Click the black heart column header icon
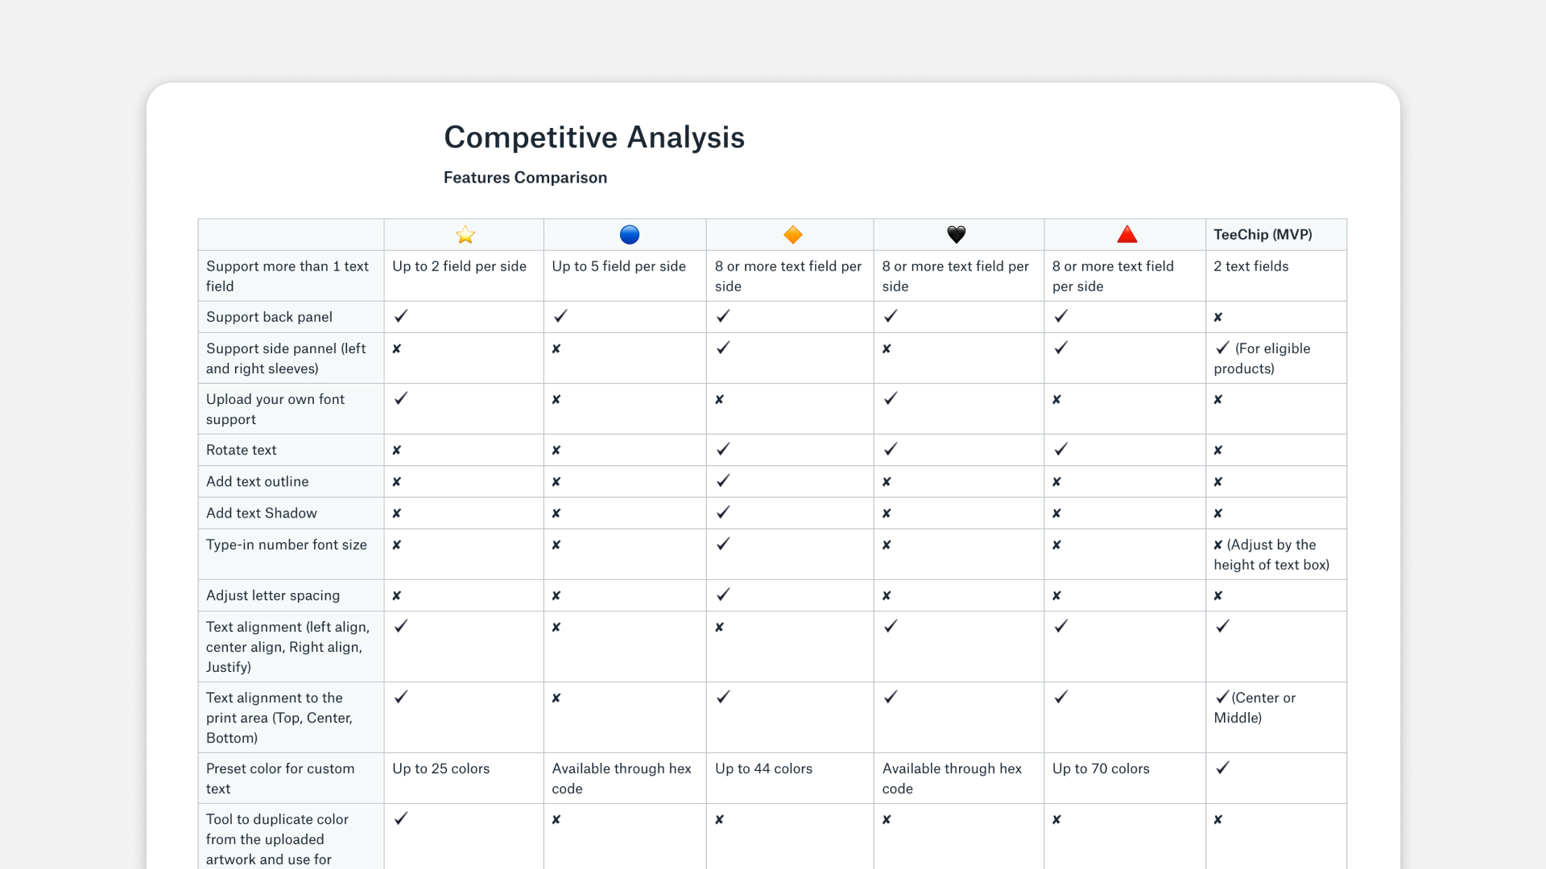Screen dimensions: 1546x869 point(957,235)
